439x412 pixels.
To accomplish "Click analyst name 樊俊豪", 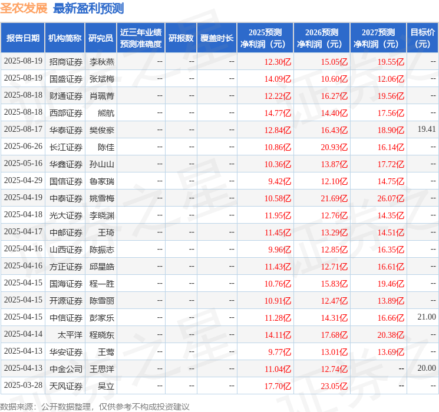I will [x=102, y=129].
